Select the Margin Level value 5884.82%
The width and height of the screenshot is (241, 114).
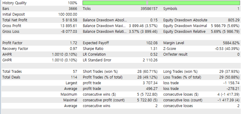(x=231, y=43)
